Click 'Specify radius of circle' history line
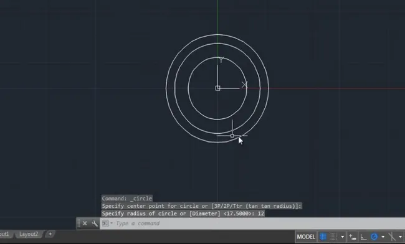The width and height of the screenshot is (405, 244). (x=183, y=213)
